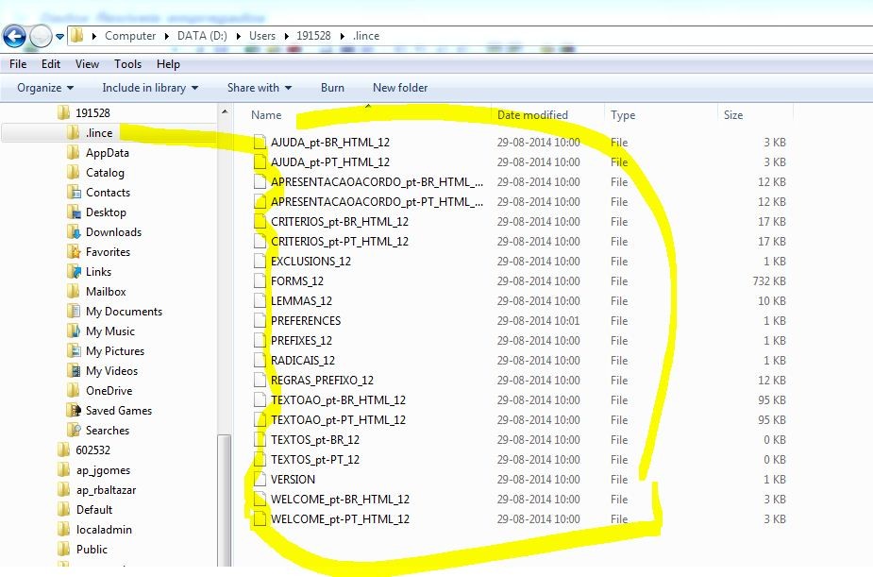Click Users in the address breadcrumb

point(262,36)
